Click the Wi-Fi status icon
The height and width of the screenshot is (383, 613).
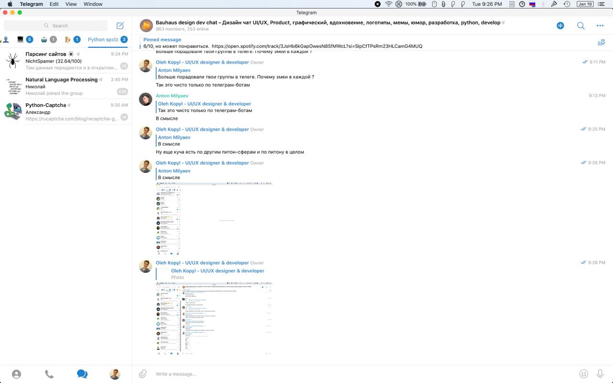coord(388,4)
